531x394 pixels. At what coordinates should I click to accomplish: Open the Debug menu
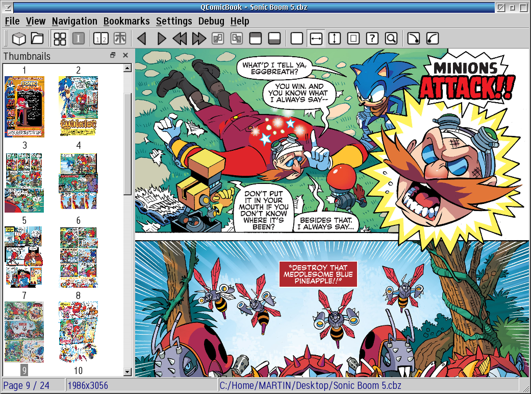point(211,21)
